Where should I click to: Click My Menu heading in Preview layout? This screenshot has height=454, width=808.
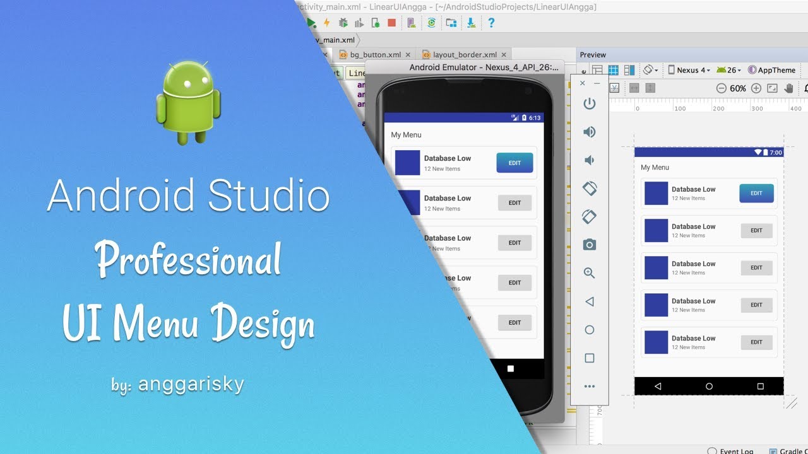point(655,167)
